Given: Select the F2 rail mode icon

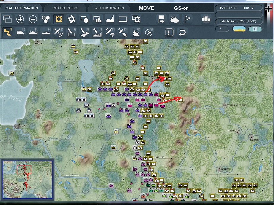Looking at the screenshot, I should 20,32.
